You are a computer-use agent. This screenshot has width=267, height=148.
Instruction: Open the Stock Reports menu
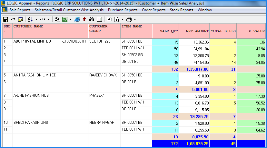[182, 10]
